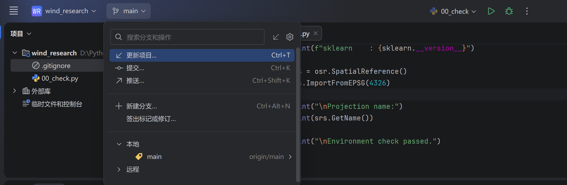Viewport: 567px width, 185px height.
Task: Click the scratch console icon beside 临时文件和控制台
Action: (26, 103)
